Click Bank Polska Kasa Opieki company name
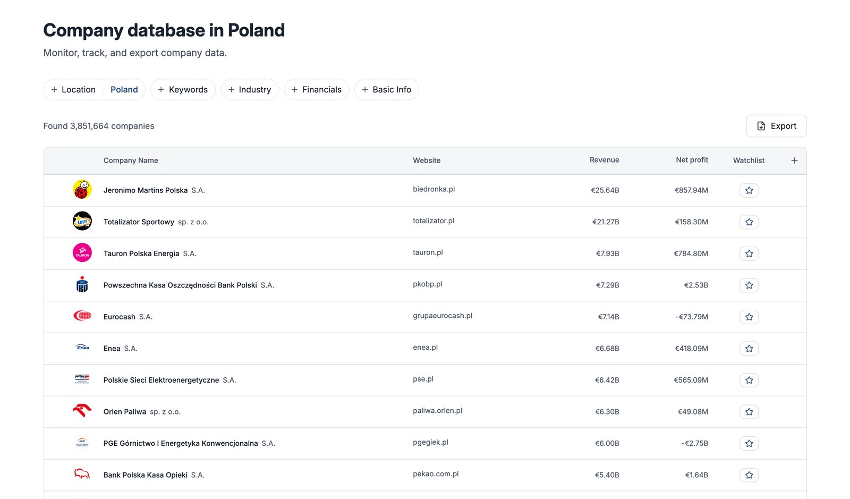This screenshot has height=499, width=850. (146, 475)
